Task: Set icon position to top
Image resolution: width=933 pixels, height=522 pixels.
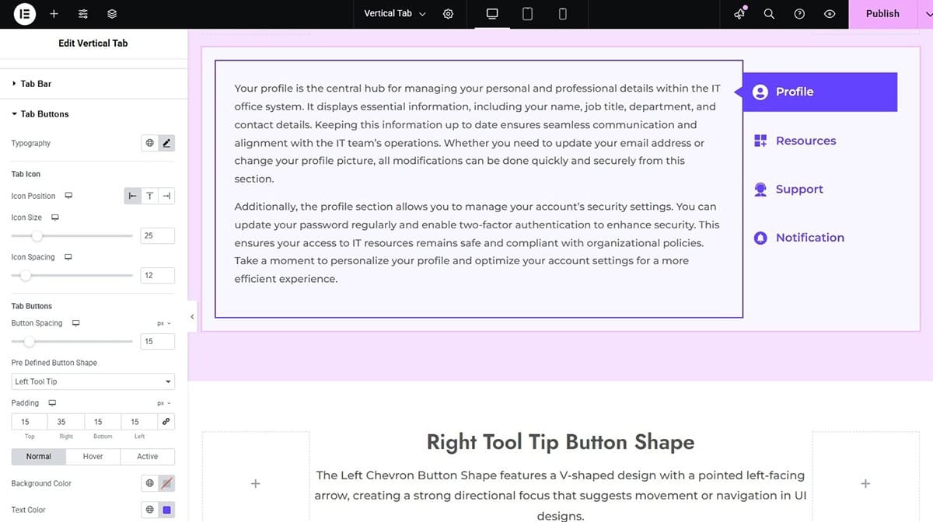Action: (x=150, y=196)
